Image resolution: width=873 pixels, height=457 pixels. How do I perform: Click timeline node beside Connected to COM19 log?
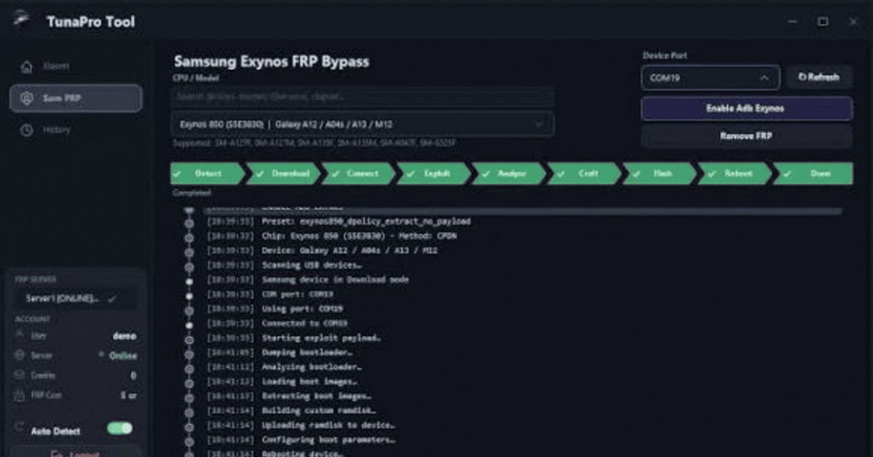pos(189,325)
